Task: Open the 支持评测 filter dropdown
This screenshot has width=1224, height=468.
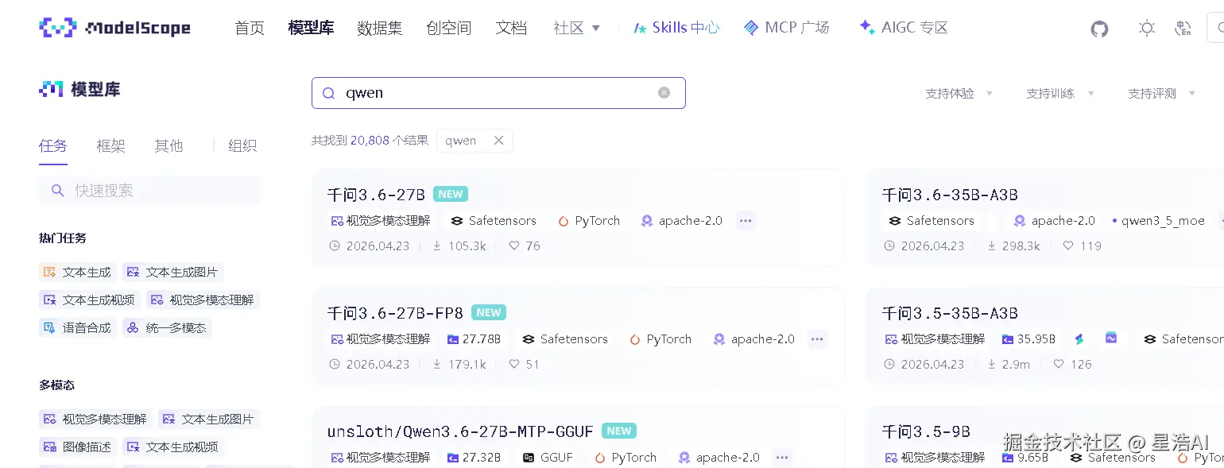Action: click(x=1162, y=94)
